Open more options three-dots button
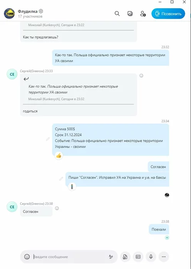This screenshot has width=191, height=269. pos(164,257)
